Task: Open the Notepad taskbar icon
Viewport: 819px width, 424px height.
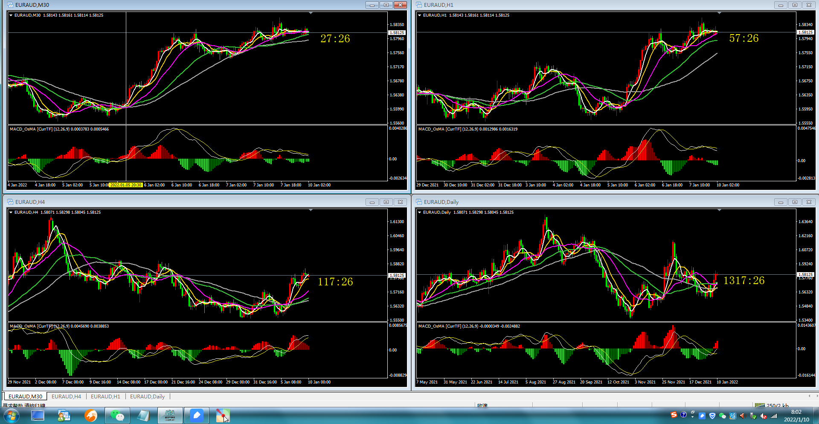Action: click(143, 415)
